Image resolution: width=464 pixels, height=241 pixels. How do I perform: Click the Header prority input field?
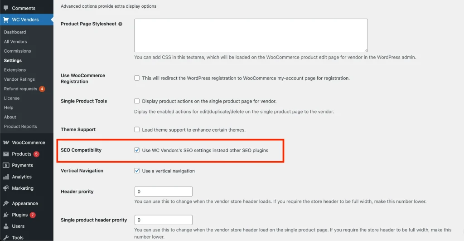click(x=163, y=192)
